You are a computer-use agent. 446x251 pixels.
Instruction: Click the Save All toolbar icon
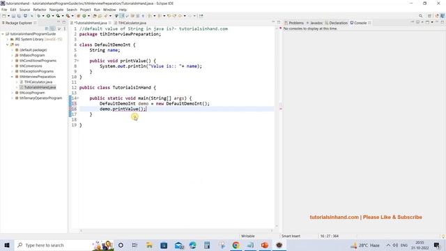tap(19, 16)
